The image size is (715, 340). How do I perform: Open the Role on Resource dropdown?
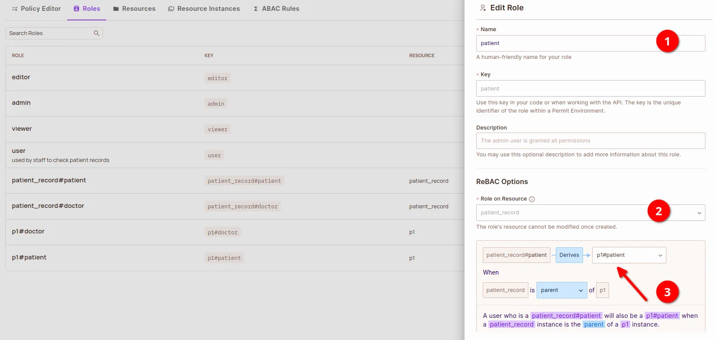(590, 213)
